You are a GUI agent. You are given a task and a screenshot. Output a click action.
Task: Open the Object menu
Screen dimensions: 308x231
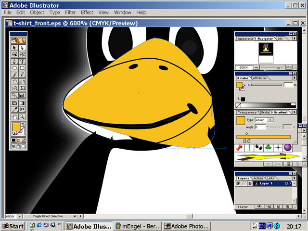(37, 13)
